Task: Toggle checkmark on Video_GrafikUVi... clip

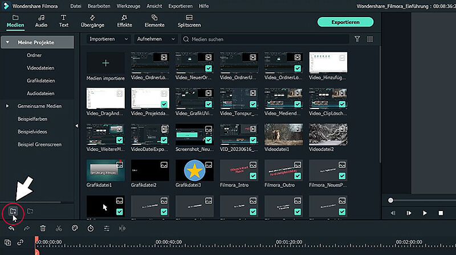Action: 209,104
